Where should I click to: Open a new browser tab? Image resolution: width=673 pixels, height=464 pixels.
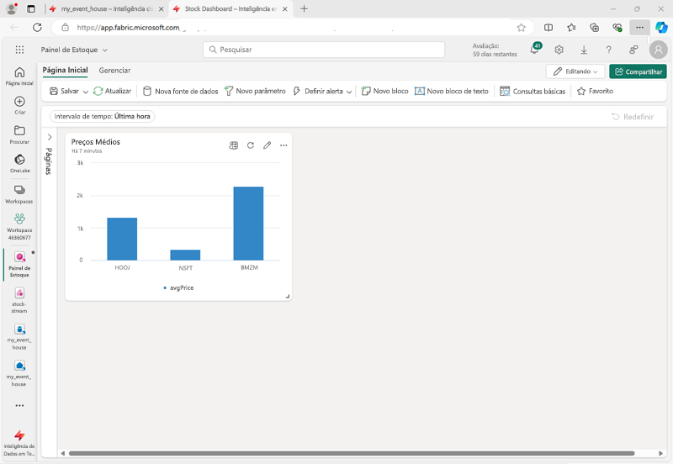[x=304, y=8]
